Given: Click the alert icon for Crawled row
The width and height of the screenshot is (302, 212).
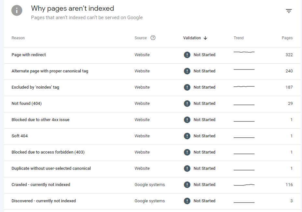Looking at the screenshot, I should pos(187,185).
